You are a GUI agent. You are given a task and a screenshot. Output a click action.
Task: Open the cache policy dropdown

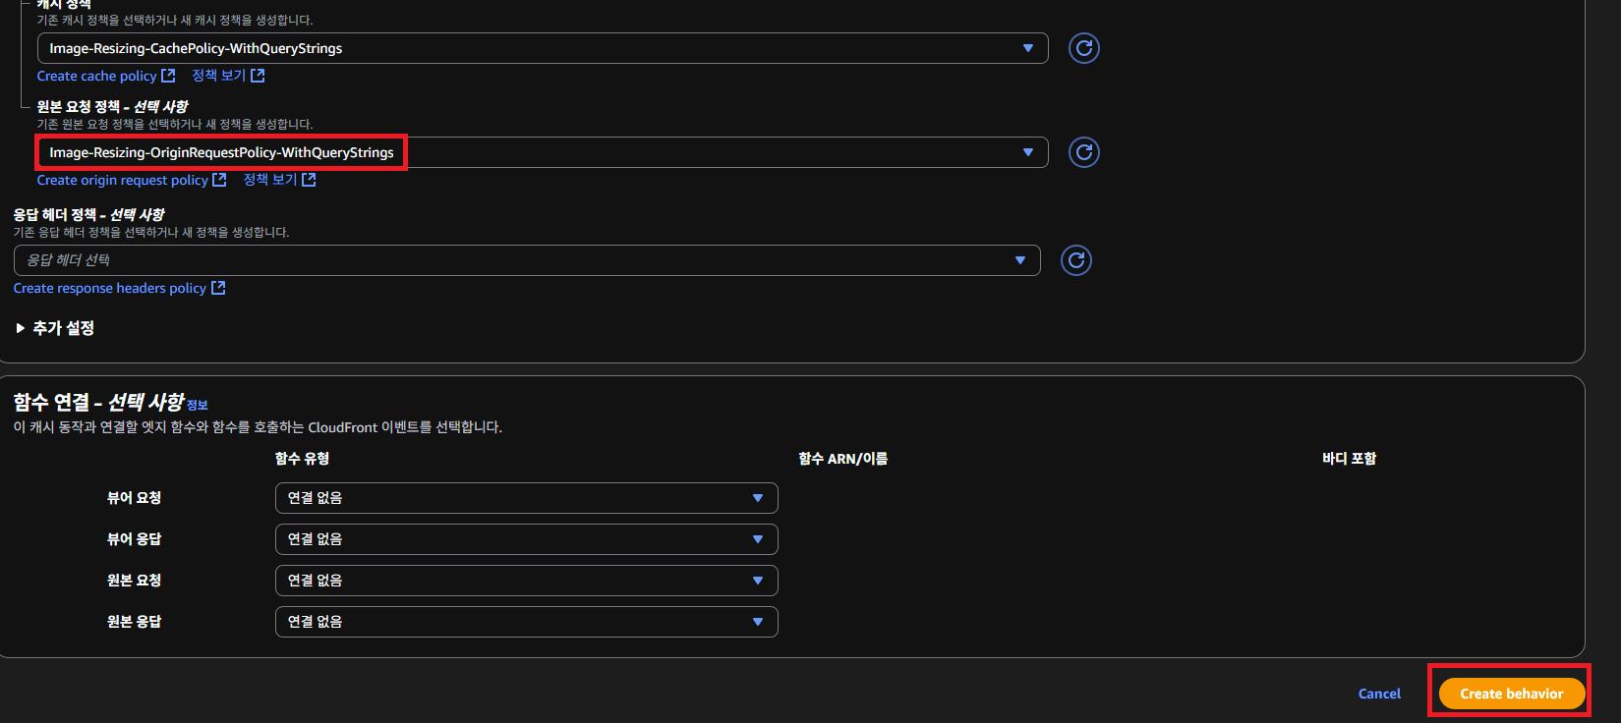point(543,48)
